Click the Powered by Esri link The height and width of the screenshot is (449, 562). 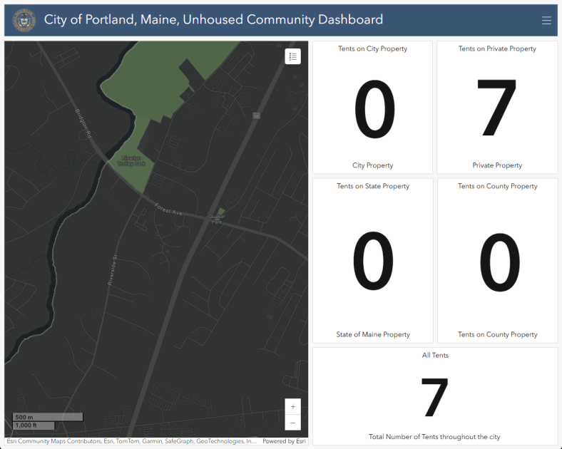click(x=284, y=442)
